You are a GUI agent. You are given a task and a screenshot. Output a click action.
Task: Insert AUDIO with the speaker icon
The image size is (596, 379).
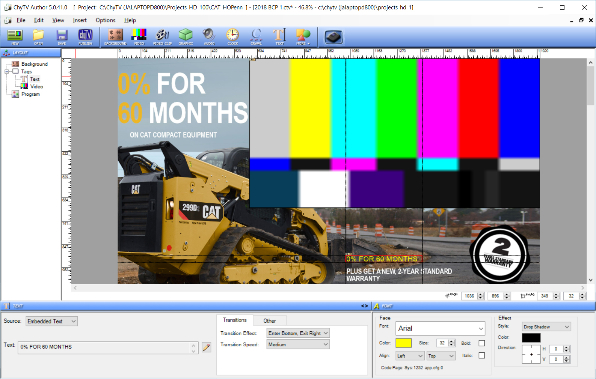click(209, 37)
